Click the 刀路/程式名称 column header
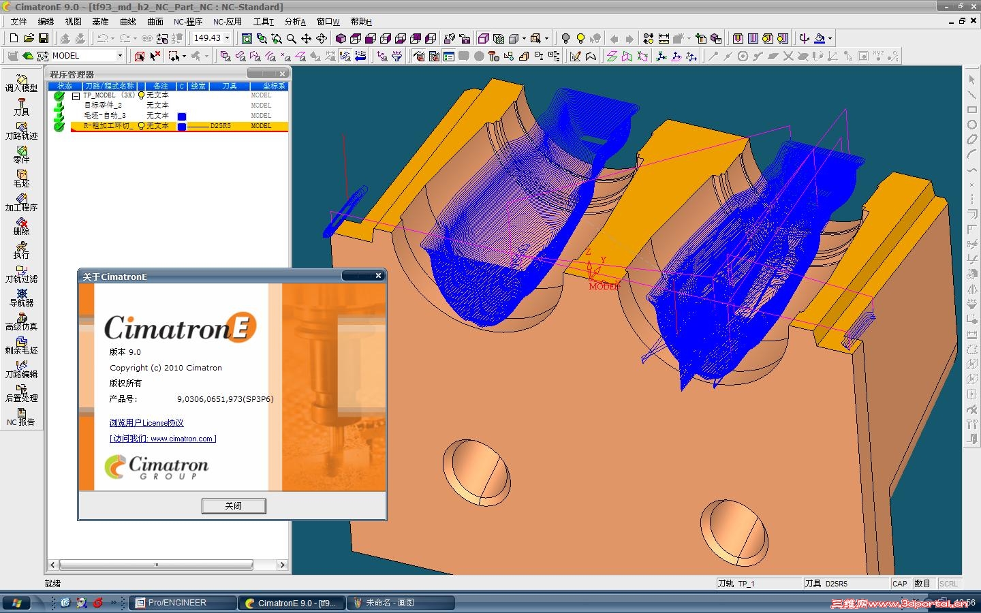This screenshot has width=981, height=613. tap(110, 87)
